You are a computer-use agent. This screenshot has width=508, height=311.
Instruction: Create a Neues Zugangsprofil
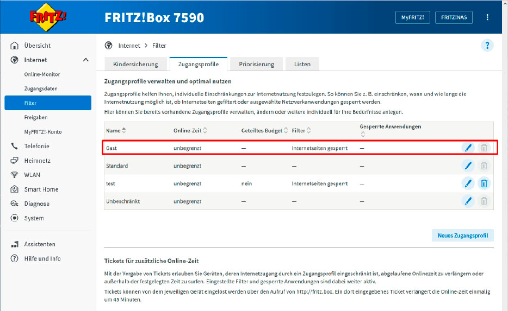[463, 236]
